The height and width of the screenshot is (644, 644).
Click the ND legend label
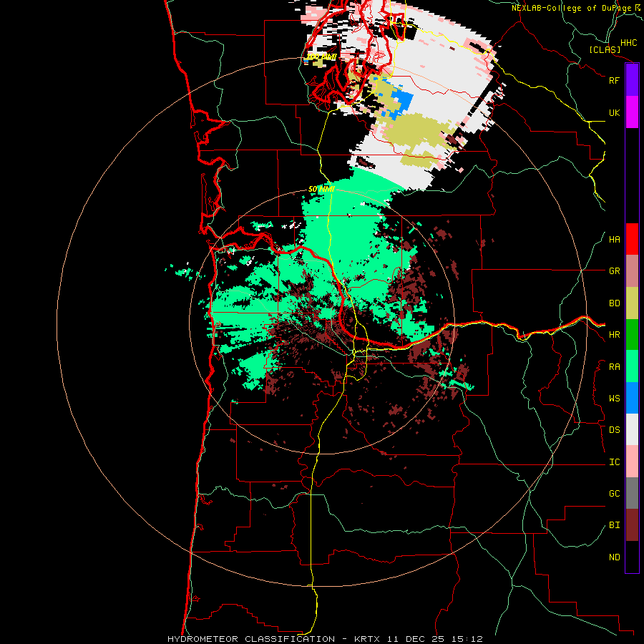(614, 557)
